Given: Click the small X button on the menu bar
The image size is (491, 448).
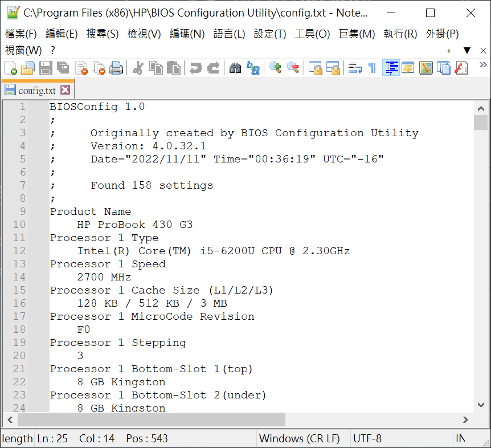Looking at the screenshot, I should pyautogui.click(x=483, y=51).
